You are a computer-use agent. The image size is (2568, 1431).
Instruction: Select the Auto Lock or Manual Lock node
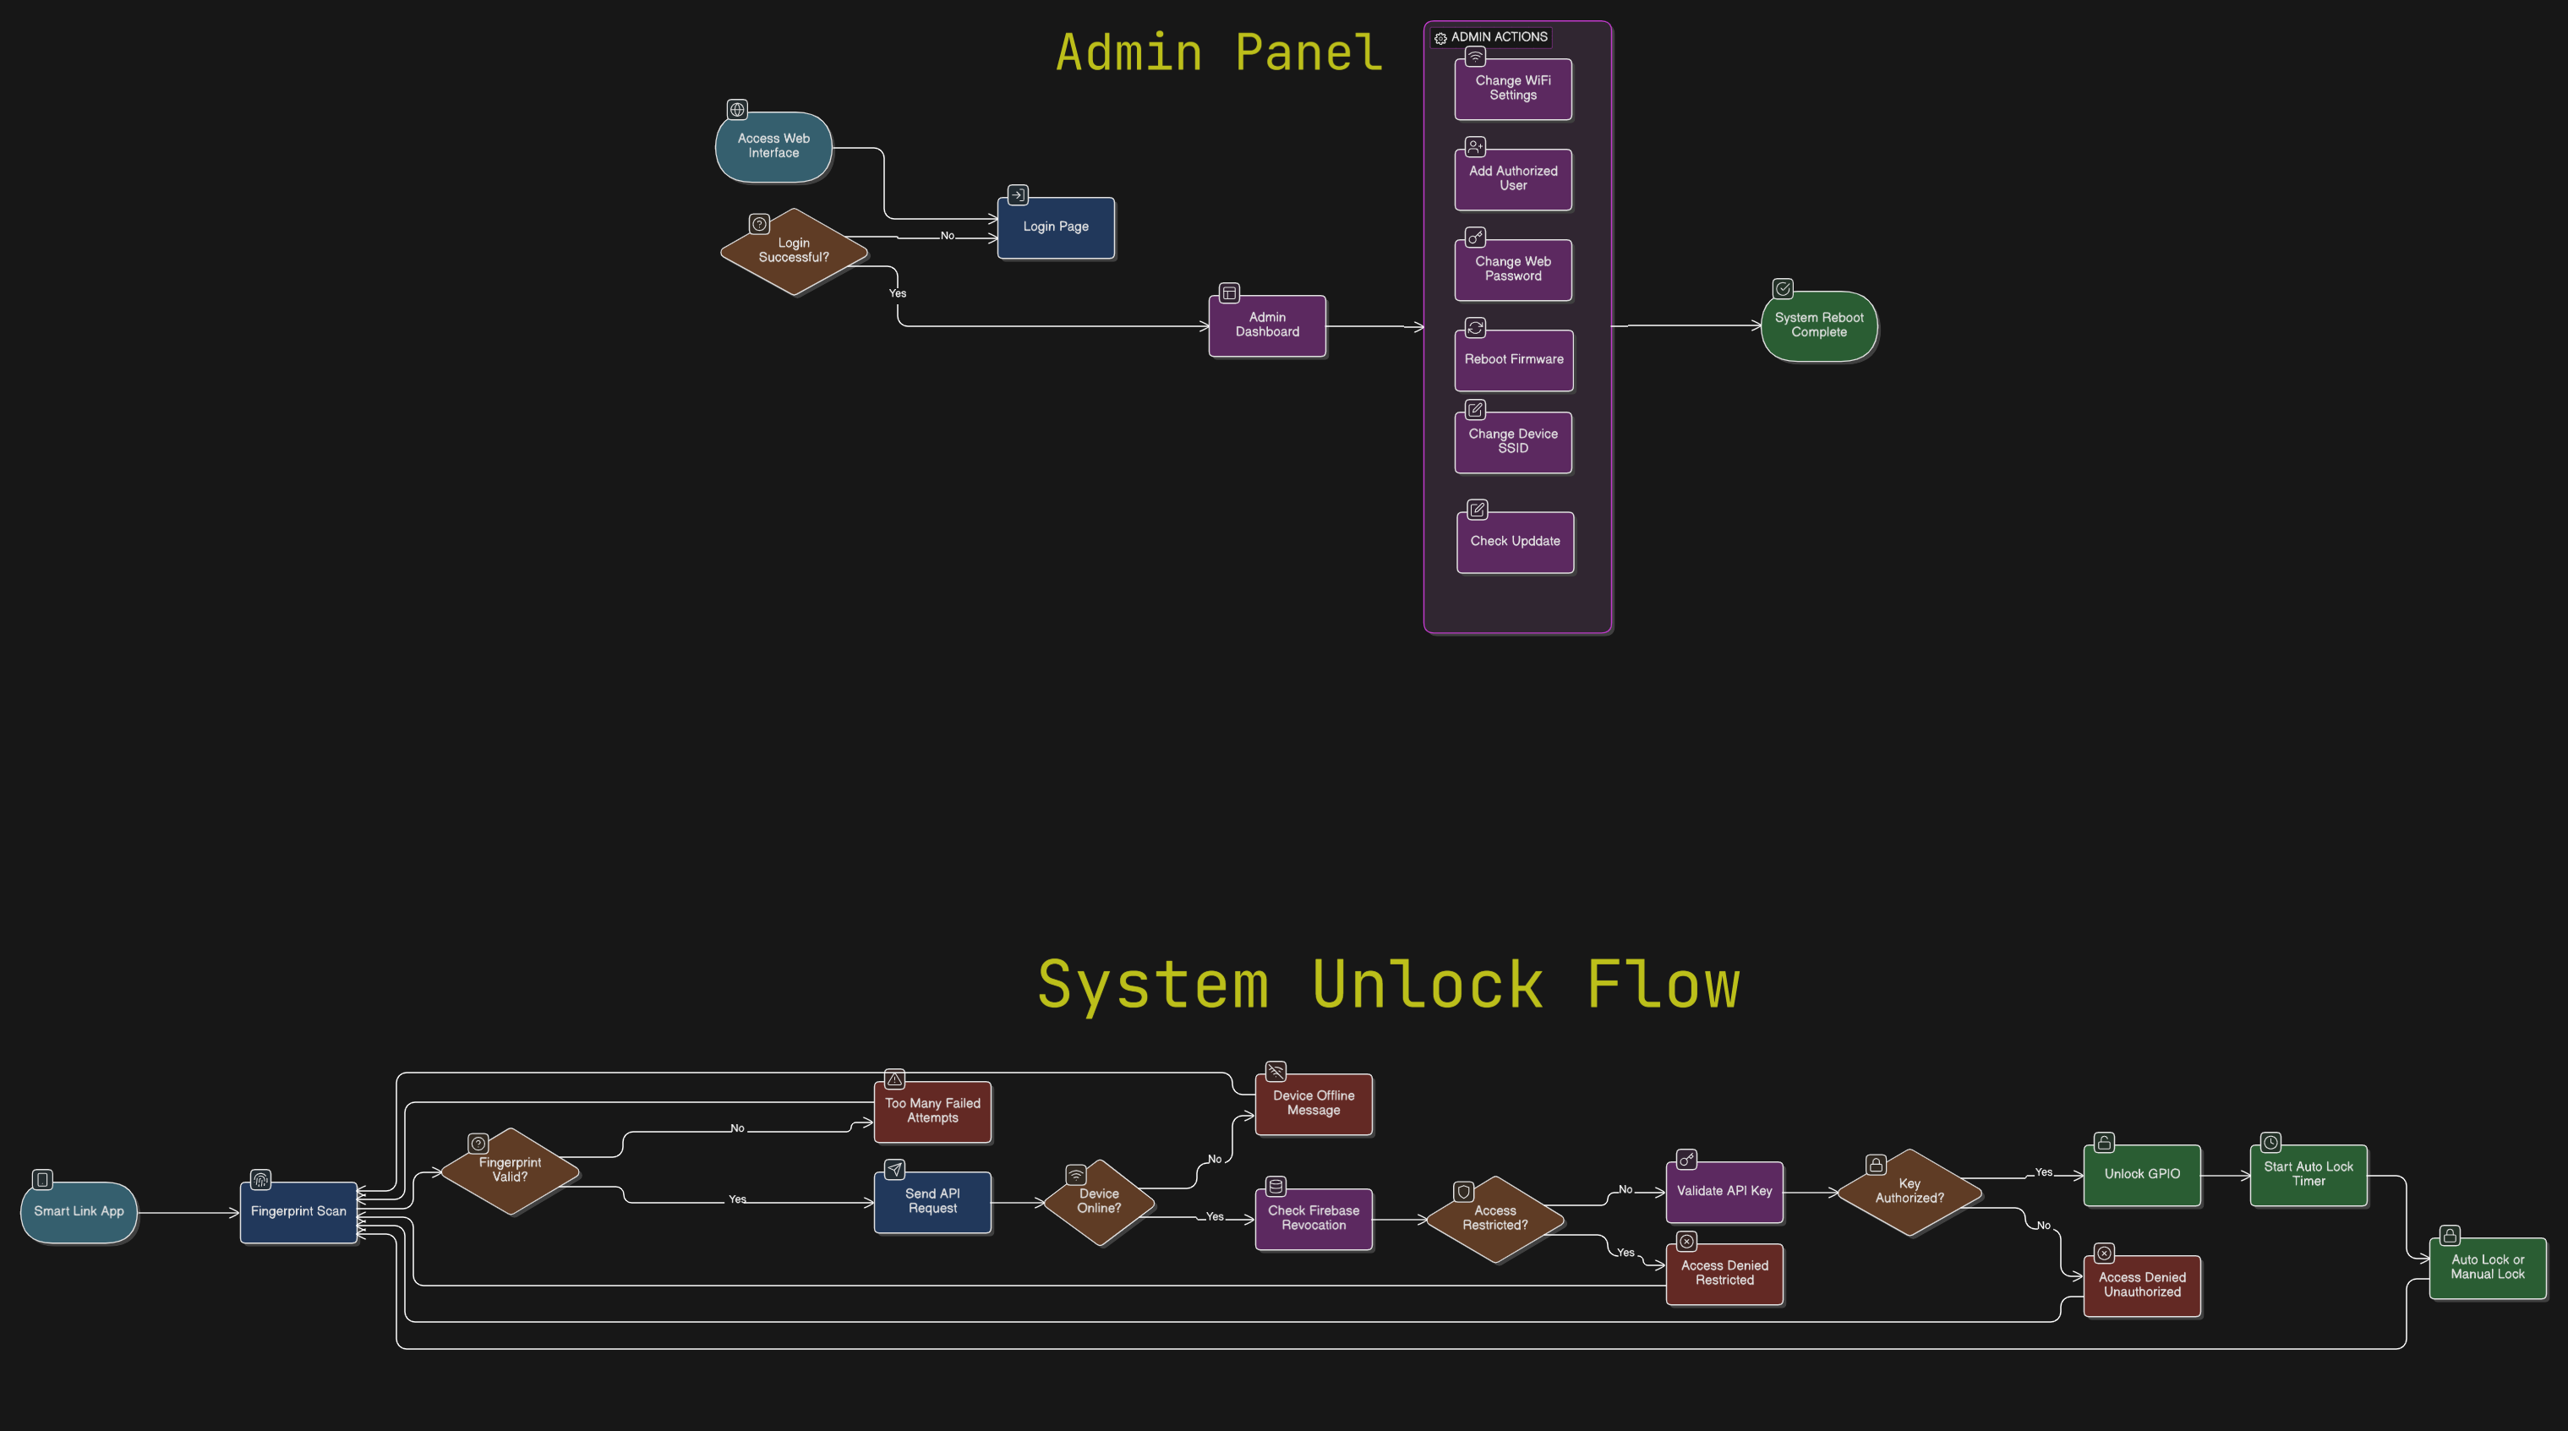2489,1268
